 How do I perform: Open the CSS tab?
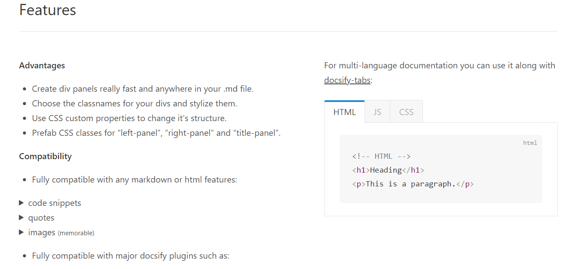pyautogui.click(x=406, y=112)
